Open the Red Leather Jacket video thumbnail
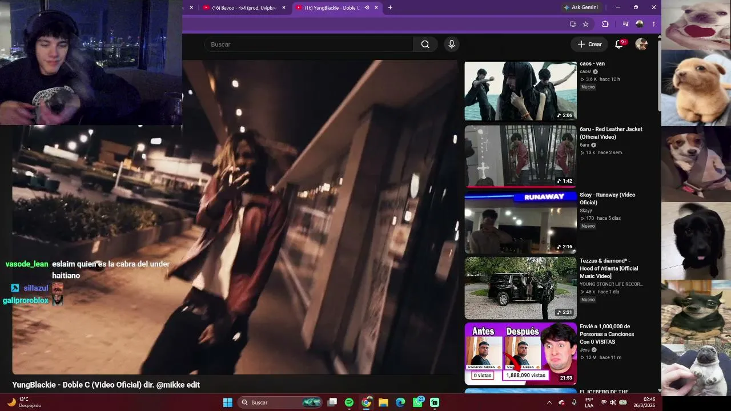Screen dimensions: 731x411 [520, 156]
